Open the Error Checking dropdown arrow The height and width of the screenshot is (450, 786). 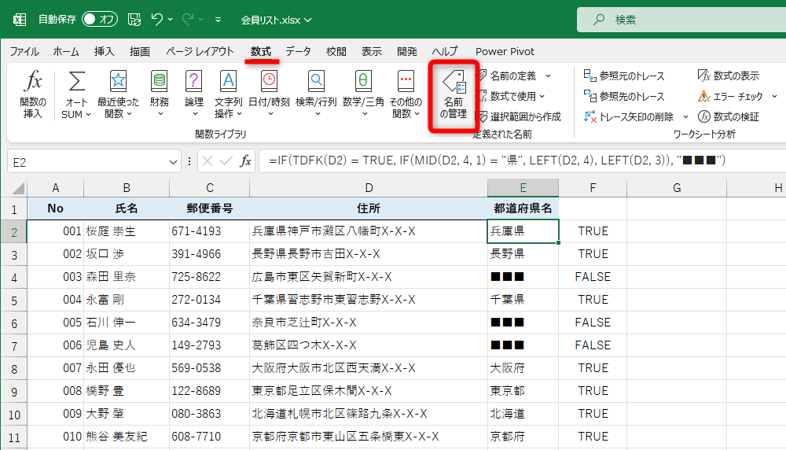point(774,96)
